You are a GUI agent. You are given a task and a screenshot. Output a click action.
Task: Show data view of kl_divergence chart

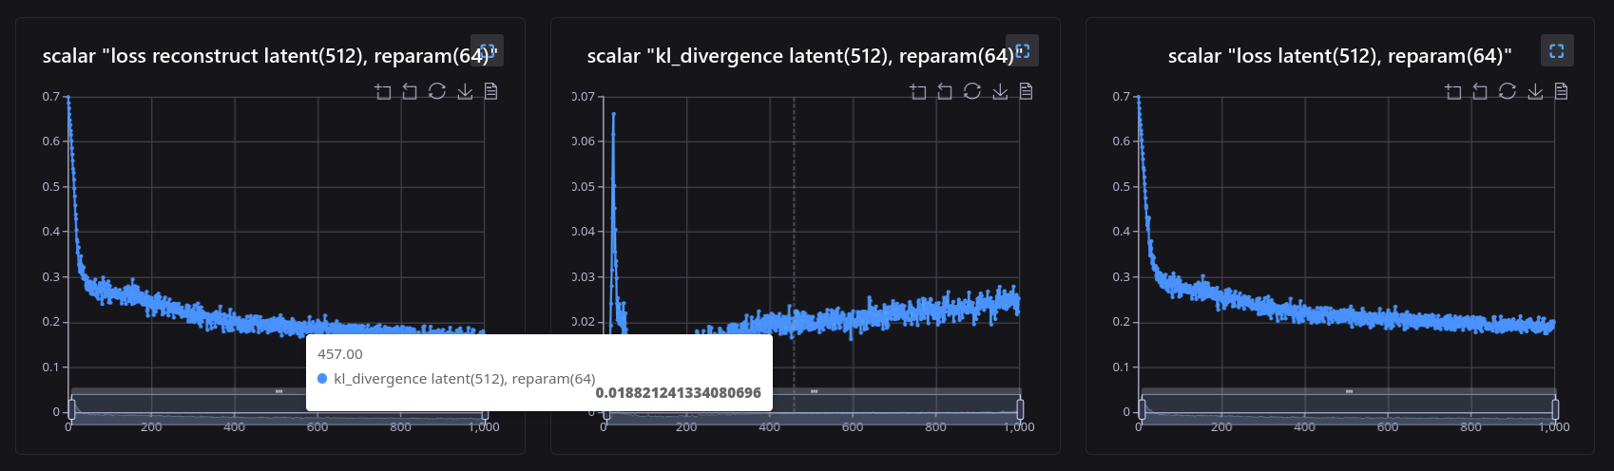pyautogui.click(x=1027, y=91)
